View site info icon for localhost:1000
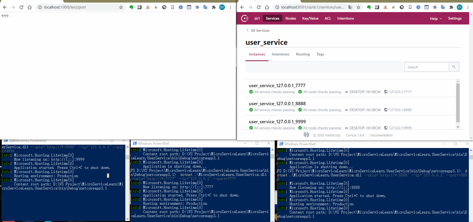Screen dimensions: 473x222 40,7
